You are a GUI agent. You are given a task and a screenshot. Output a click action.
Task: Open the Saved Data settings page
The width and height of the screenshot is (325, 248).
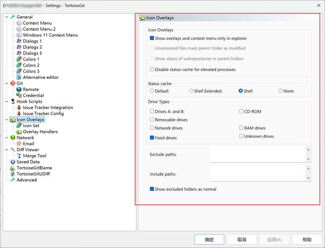(x=28, y=162)
